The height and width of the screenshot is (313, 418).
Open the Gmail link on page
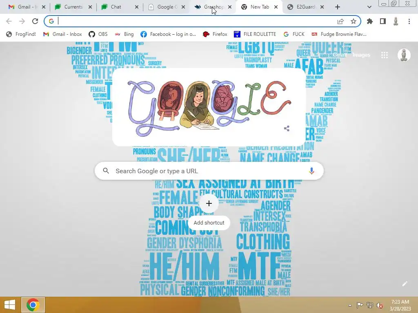(340, 55)
